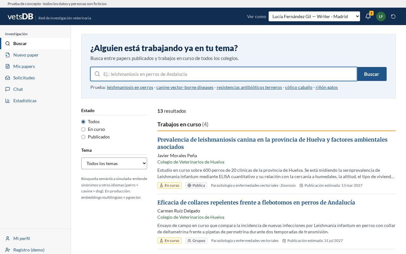This screenshot has height=254, width=406.
Task: Select the En curso status filter
Action: click(x=83, y=129)
